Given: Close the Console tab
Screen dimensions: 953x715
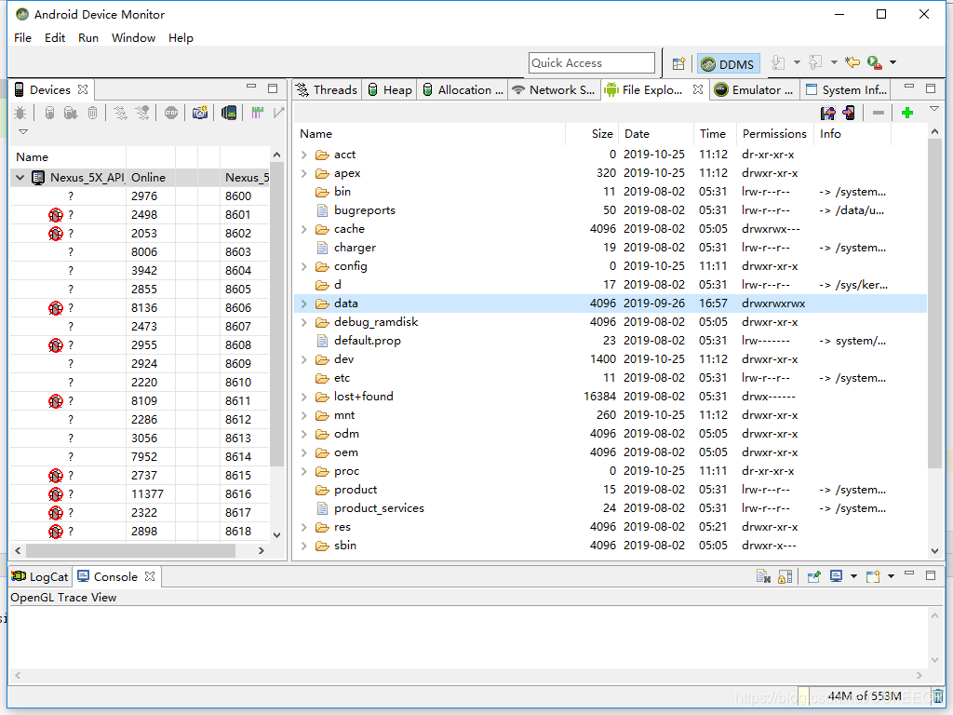Looking at the screenshot, I should pos(150,576).
